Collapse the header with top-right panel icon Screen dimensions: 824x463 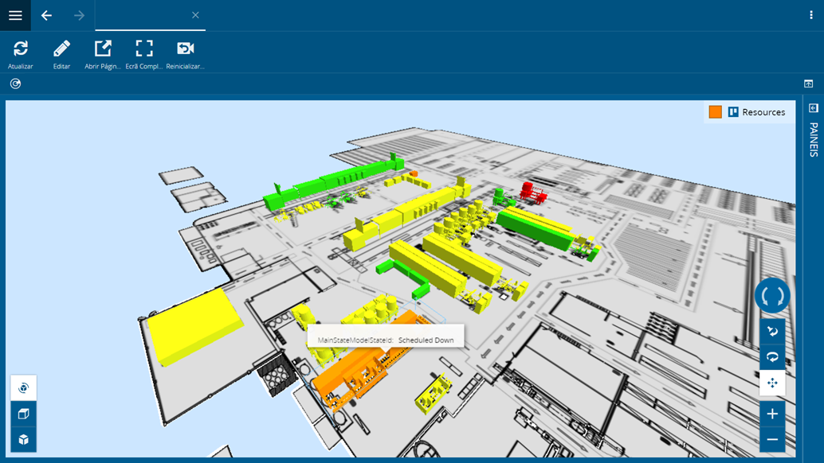808,84
